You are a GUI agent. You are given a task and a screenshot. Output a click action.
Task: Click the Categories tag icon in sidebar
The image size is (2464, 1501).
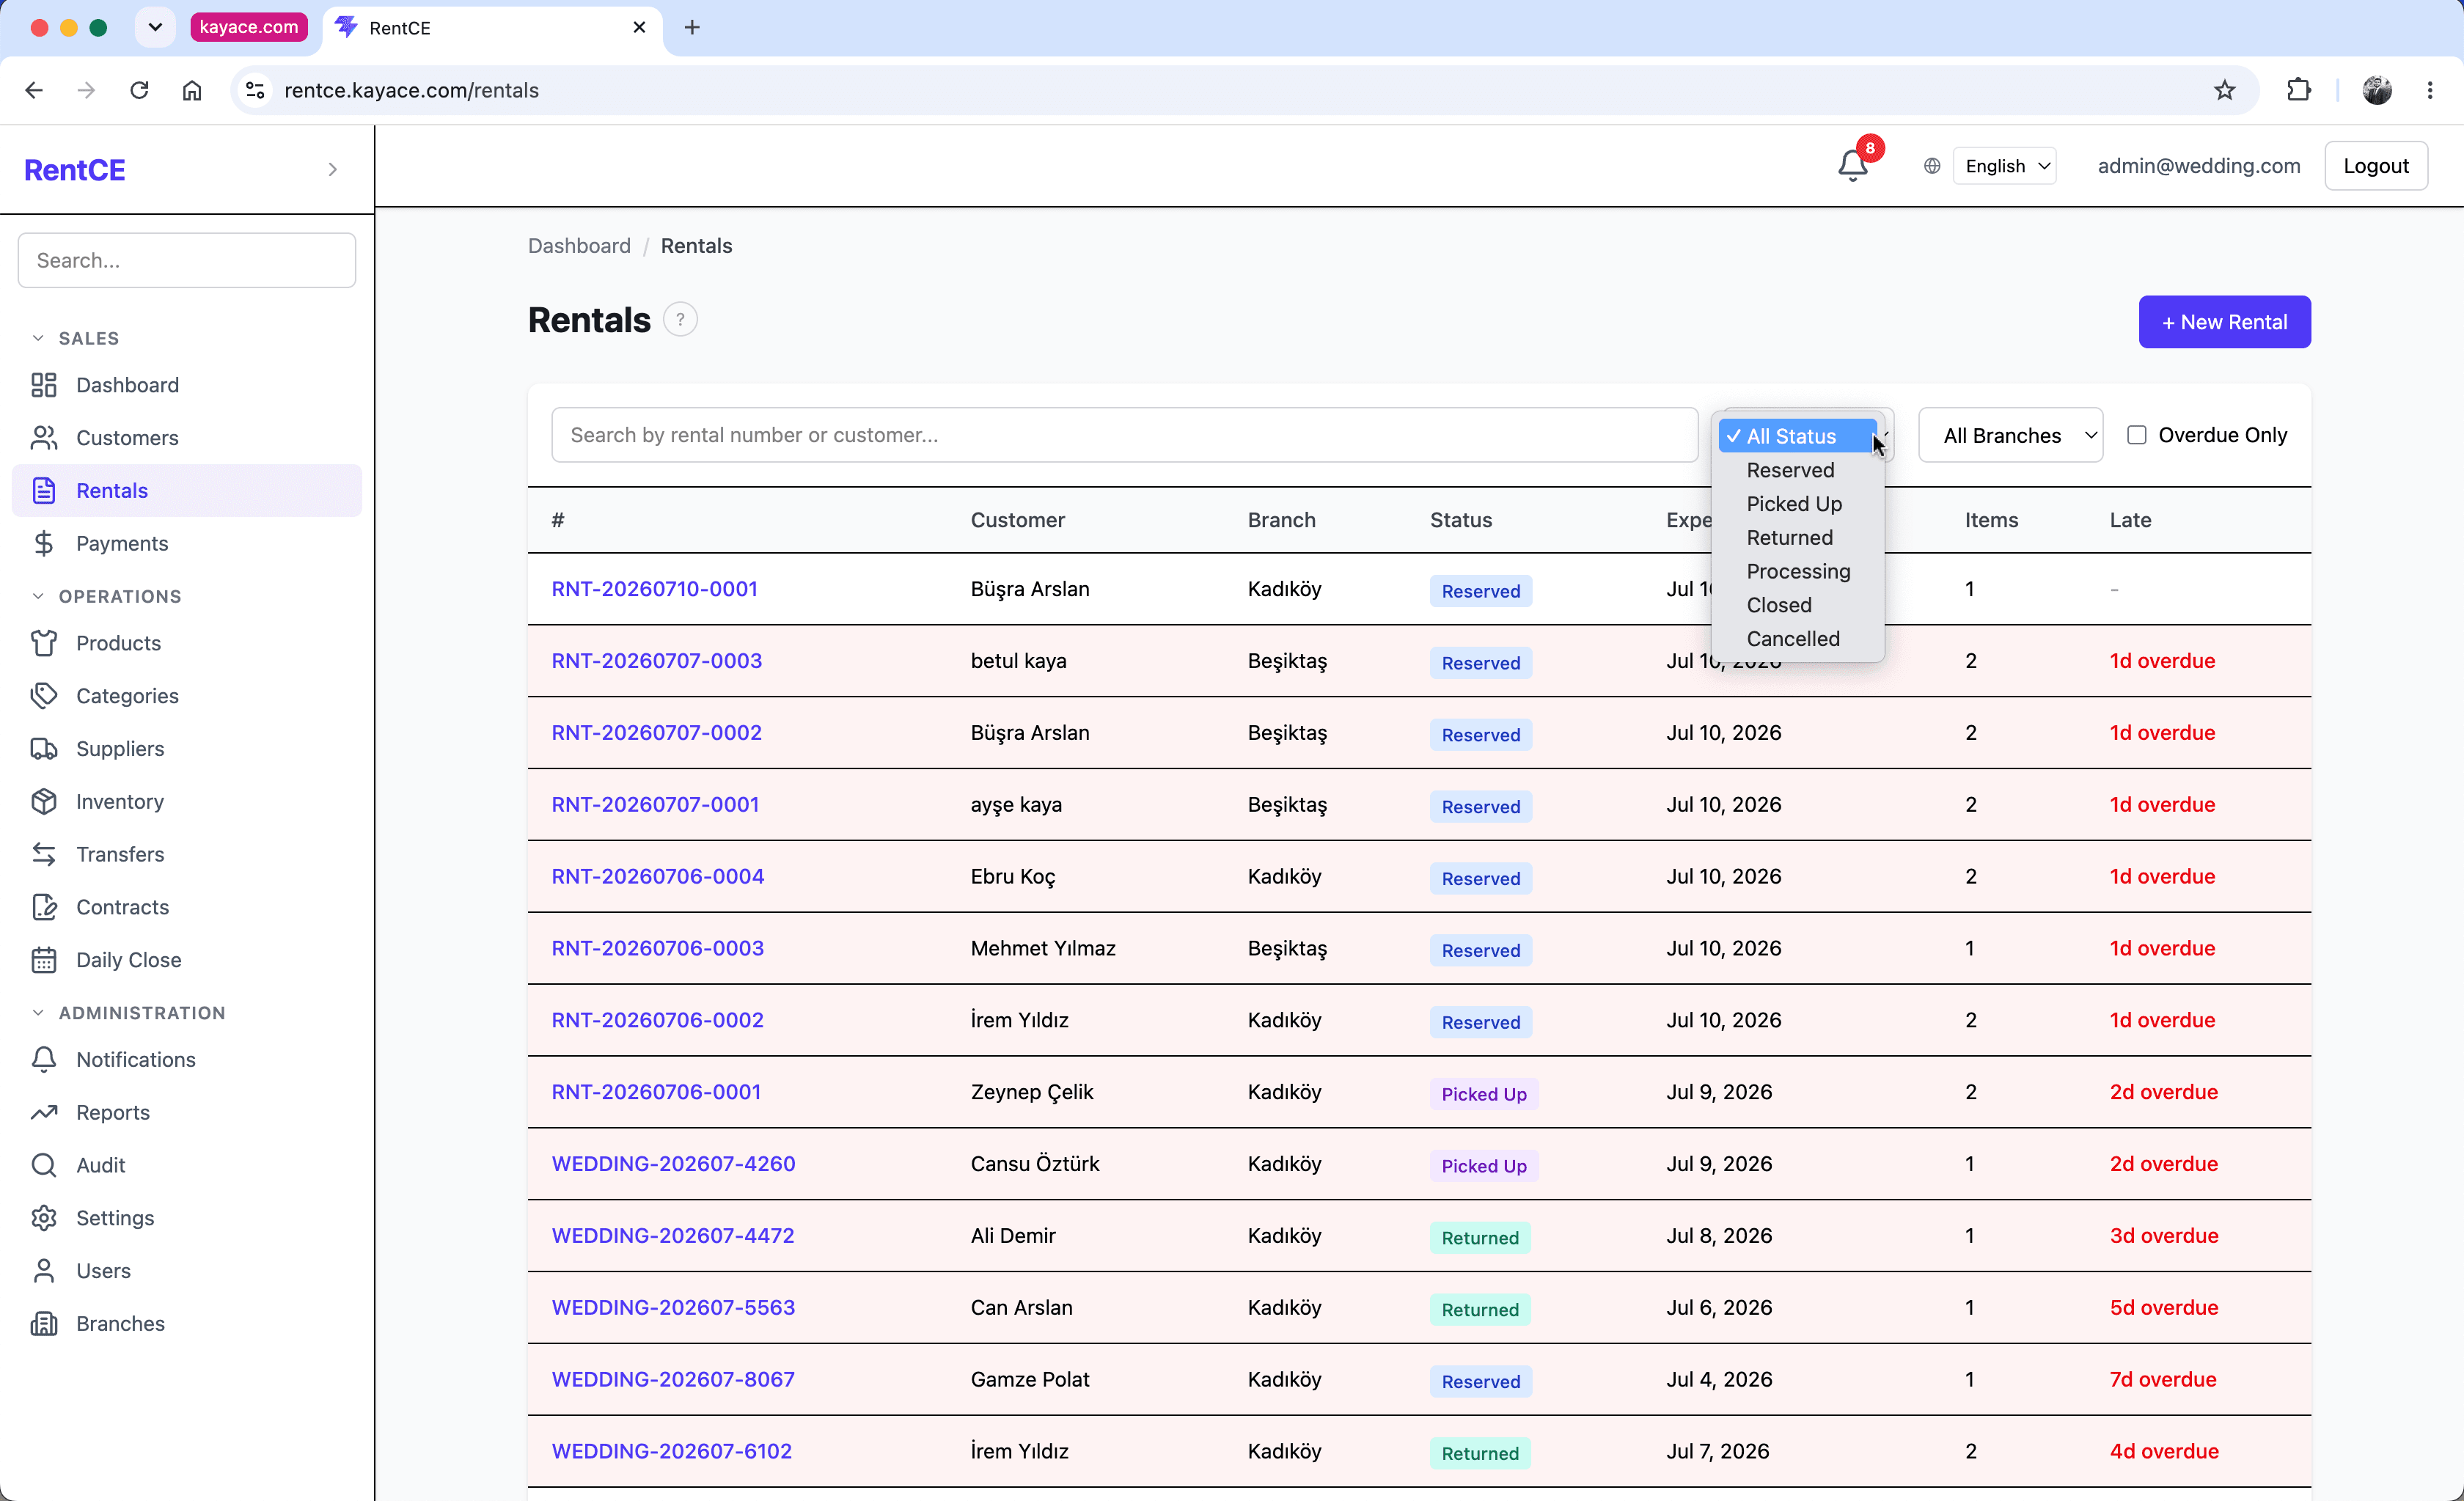[44, 696]
